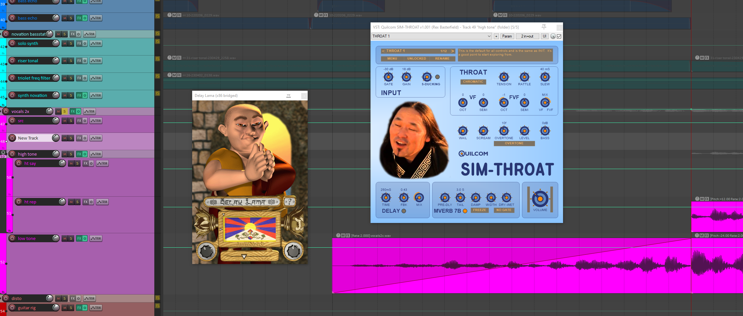This screenshot has width=743, height=316.
Task: Click the Tibetan flag pad in Delay Lama
Action: pyautogui.click(x=250, y=229)
